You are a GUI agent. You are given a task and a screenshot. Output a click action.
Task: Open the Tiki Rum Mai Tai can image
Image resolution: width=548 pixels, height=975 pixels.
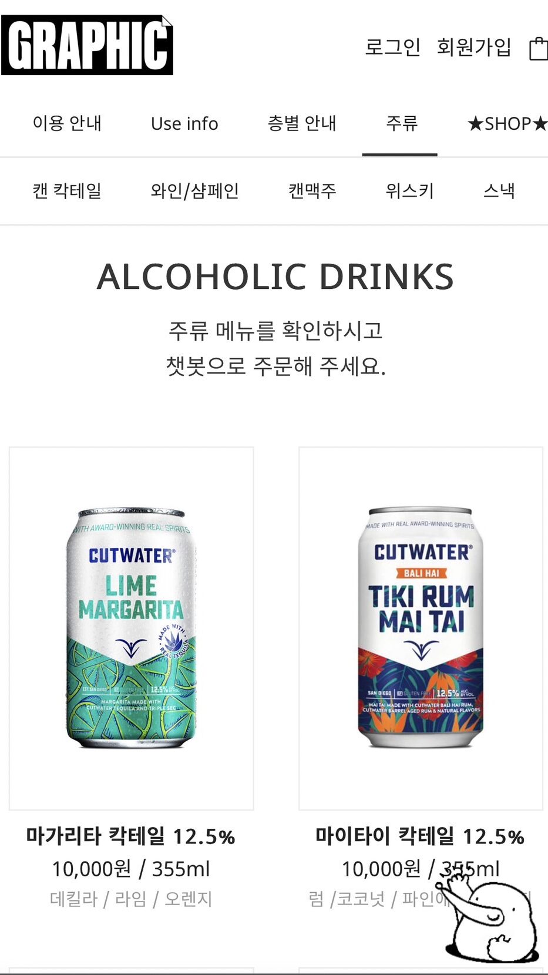coord(421,628)
